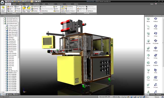Open the Search tab in the Scene panel

(16, 94)
